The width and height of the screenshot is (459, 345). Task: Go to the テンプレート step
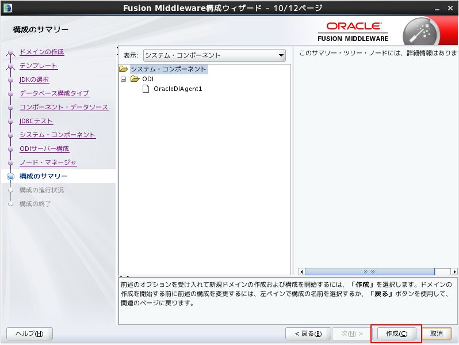39,66
